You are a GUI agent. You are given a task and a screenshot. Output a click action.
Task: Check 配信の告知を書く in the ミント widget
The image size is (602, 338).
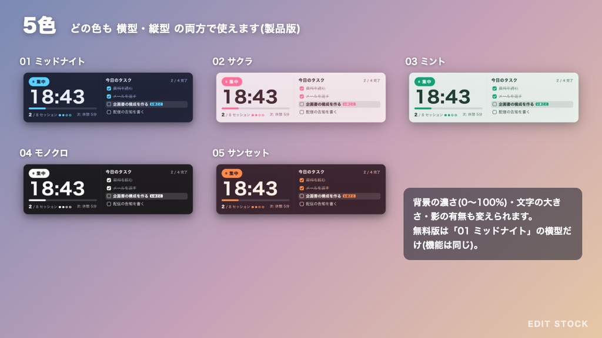click(494, 112)
